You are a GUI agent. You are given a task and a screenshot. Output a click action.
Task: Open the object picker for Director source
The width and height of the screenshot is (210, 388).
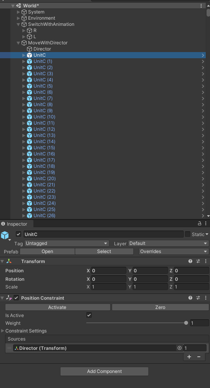(x=180, y=348)
